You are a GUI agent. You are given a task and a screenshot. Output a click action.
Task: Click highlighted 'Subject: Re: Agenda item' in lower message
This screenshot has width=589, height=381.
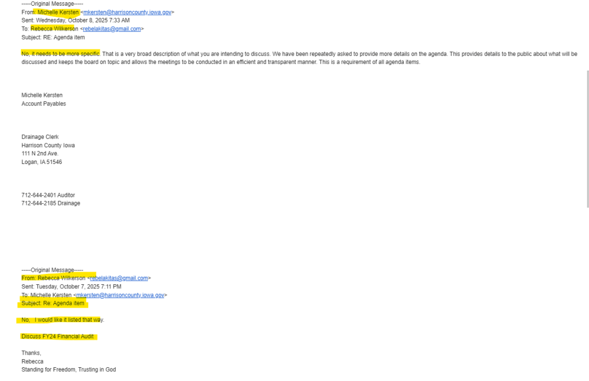point(53,303)
